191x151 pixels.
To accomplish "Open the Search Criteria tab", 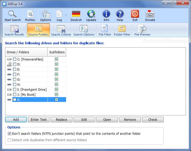I will [x=61, y=31].
